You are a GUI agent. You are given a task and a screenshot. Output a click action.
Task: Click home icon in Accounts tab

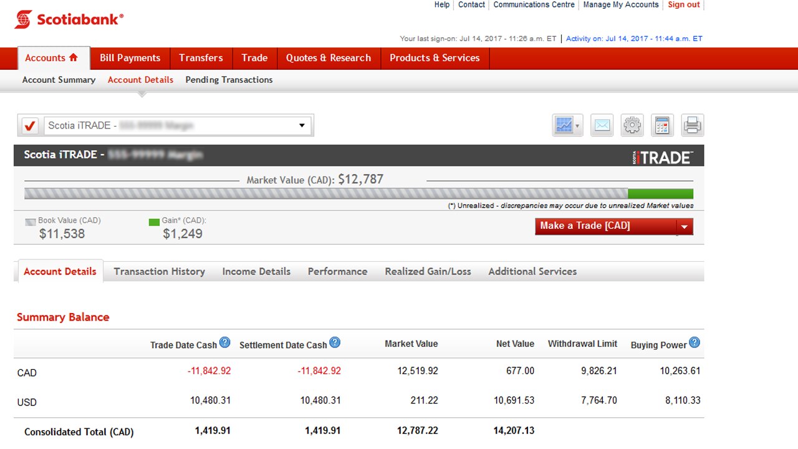(74, 57)
